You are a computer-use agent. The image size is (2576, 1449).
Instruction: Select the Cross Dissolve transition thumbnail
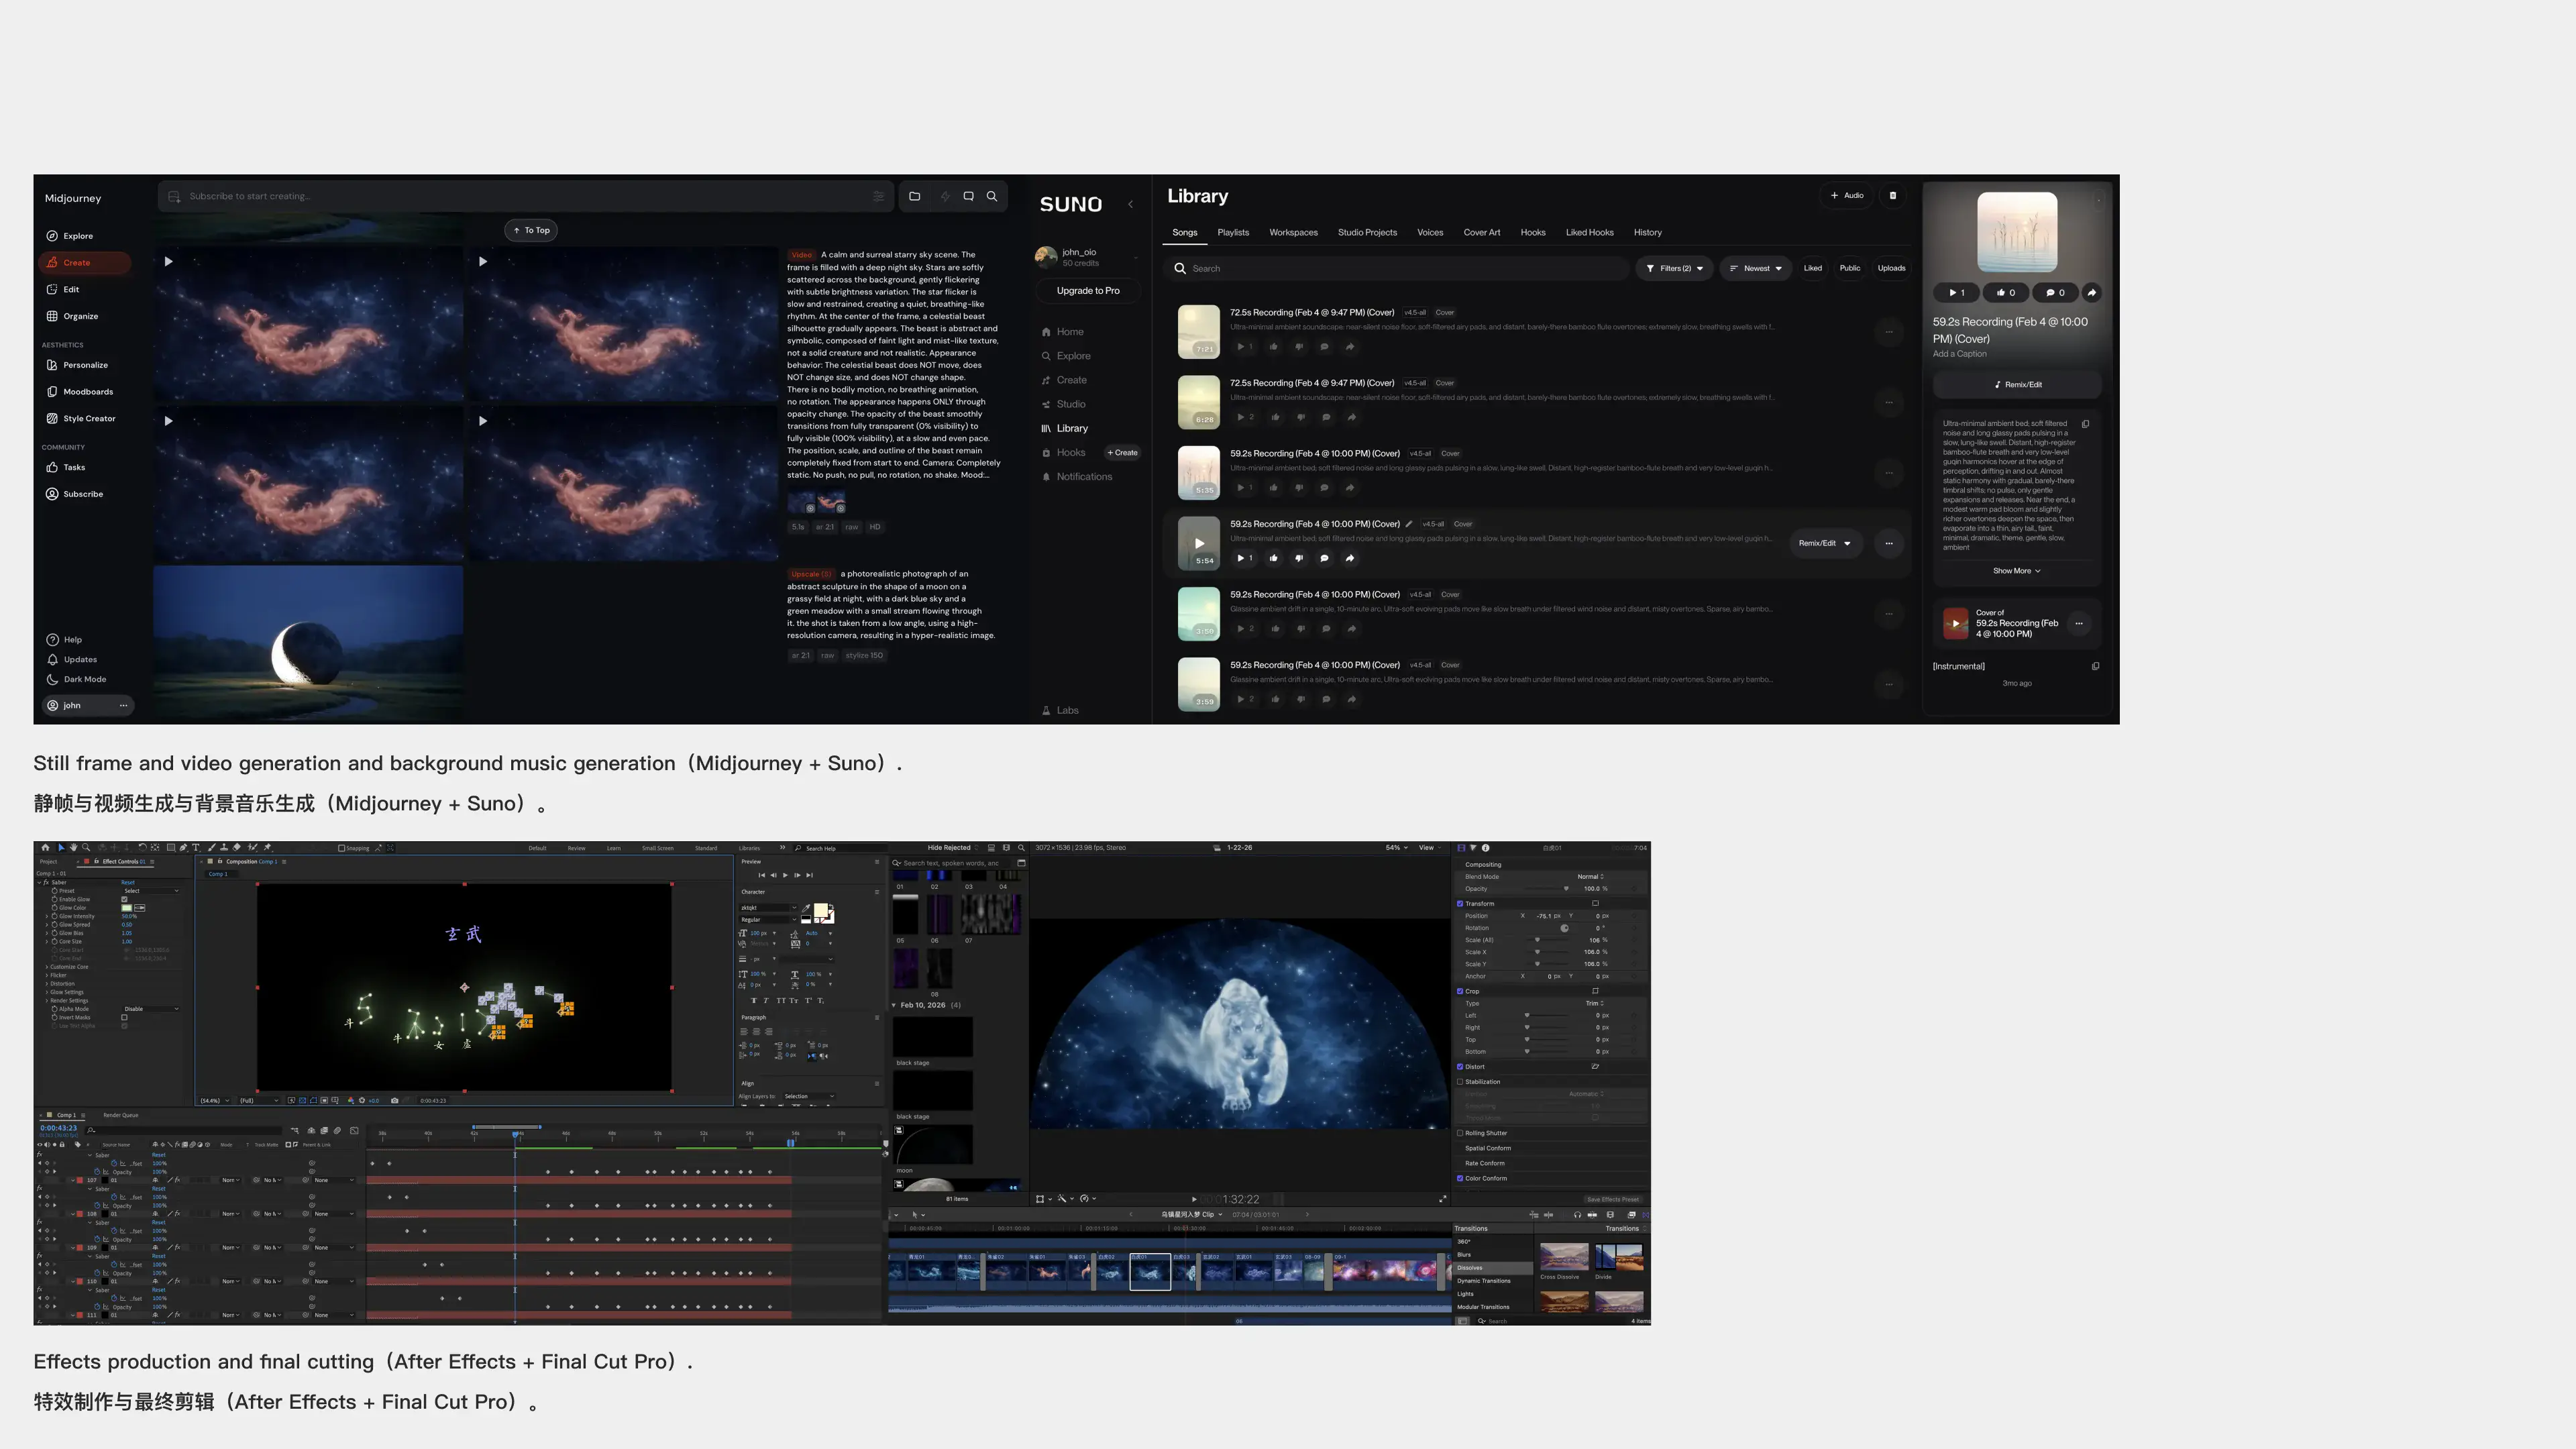(1564, 1256)
